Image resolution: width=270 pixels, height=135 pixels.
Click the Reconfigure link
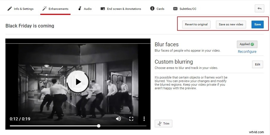click(247, 52)
